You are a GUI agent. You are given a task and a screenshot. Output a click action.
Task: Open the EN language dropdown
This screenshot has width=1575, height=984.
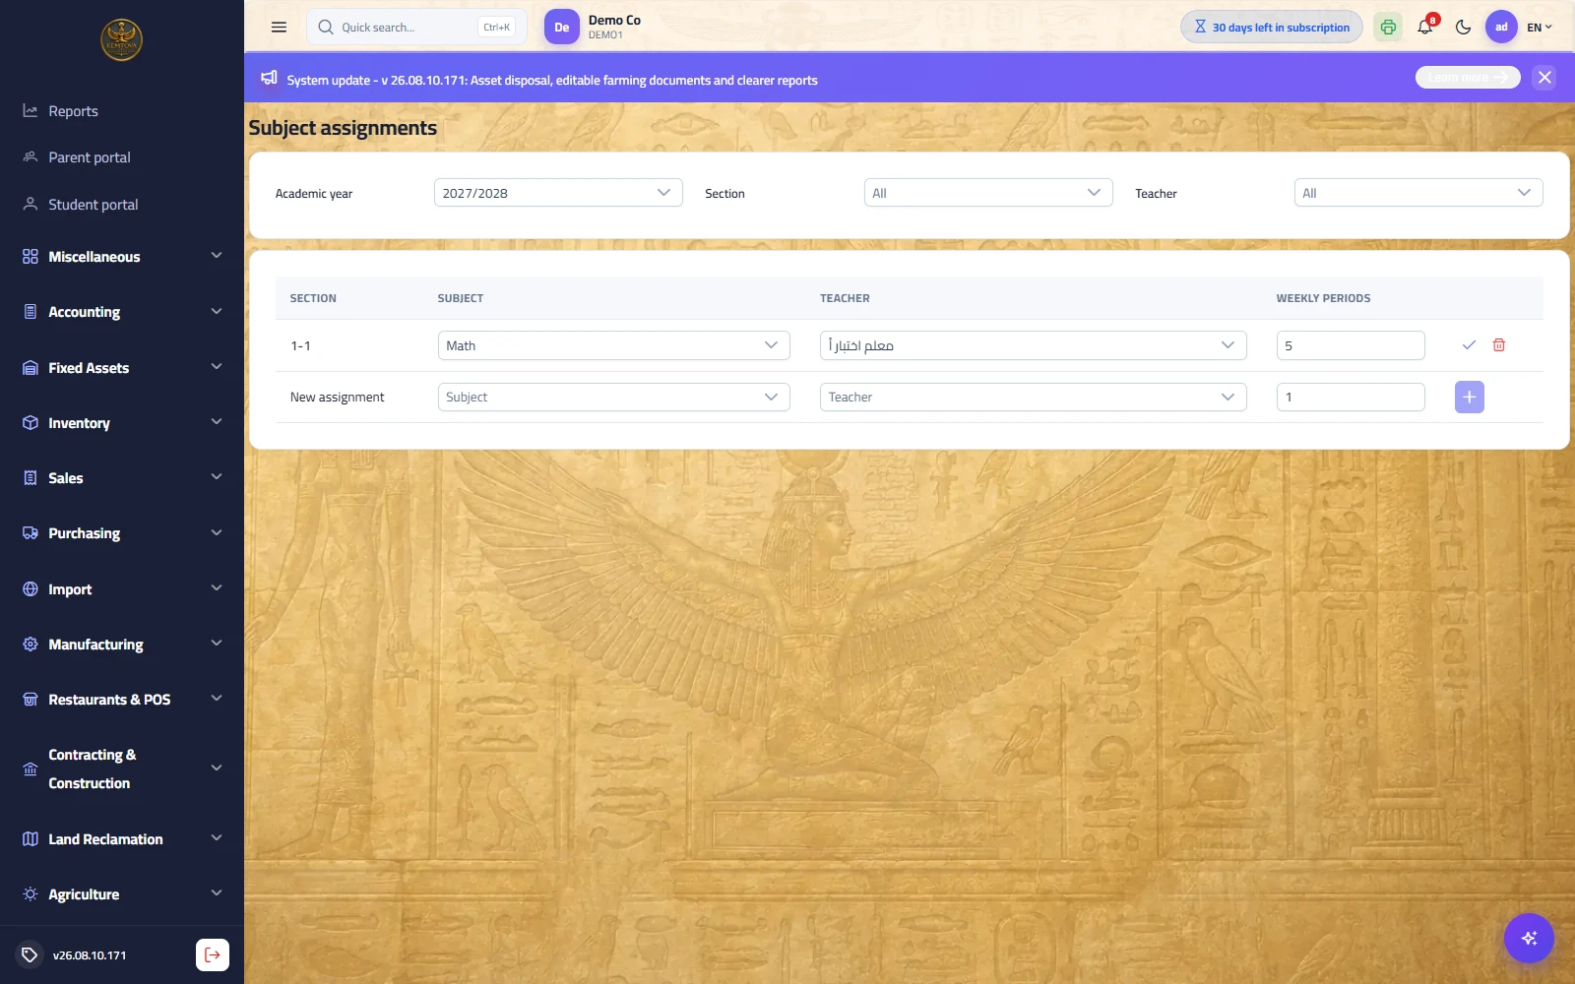1540,28
